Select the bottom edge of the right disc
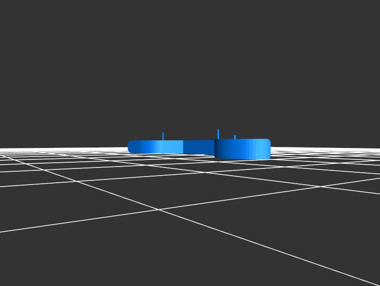380x286 pixels. pyautogui.click(x=242, y=158)
